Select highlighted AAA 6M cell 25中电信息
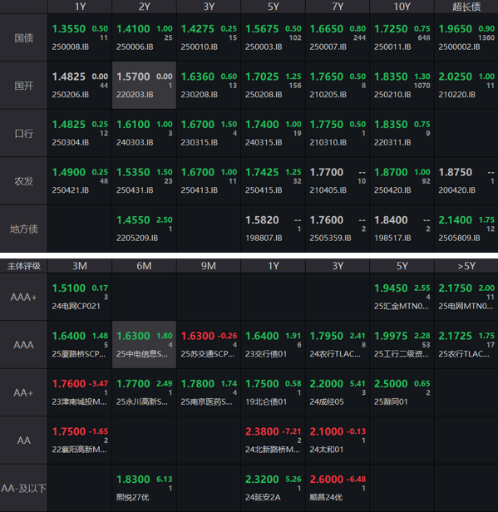The width and height of the screenshot is (498, 512). click(x=144, y=344)
